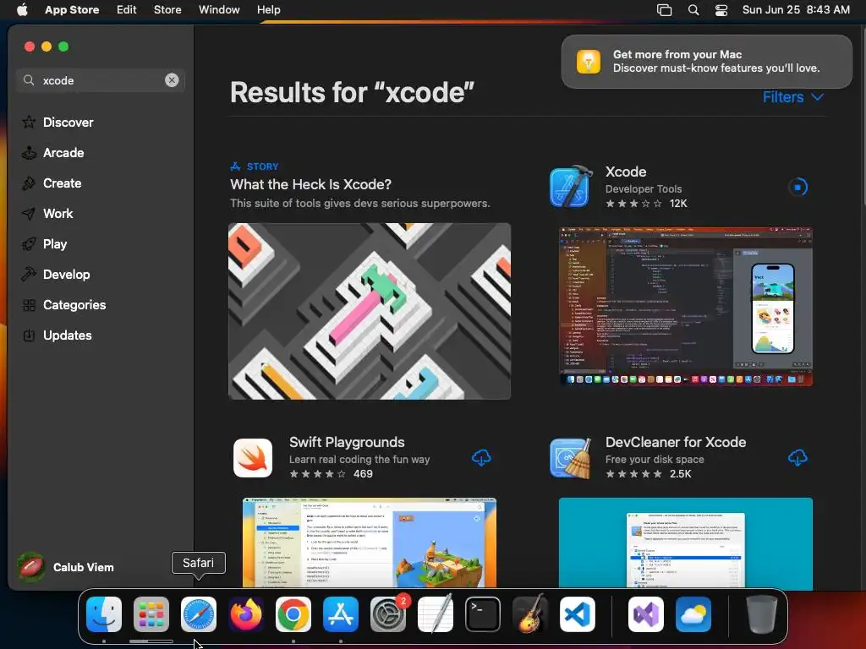
Task: Open the Apple menu
Action: click(x=22, y=9)
